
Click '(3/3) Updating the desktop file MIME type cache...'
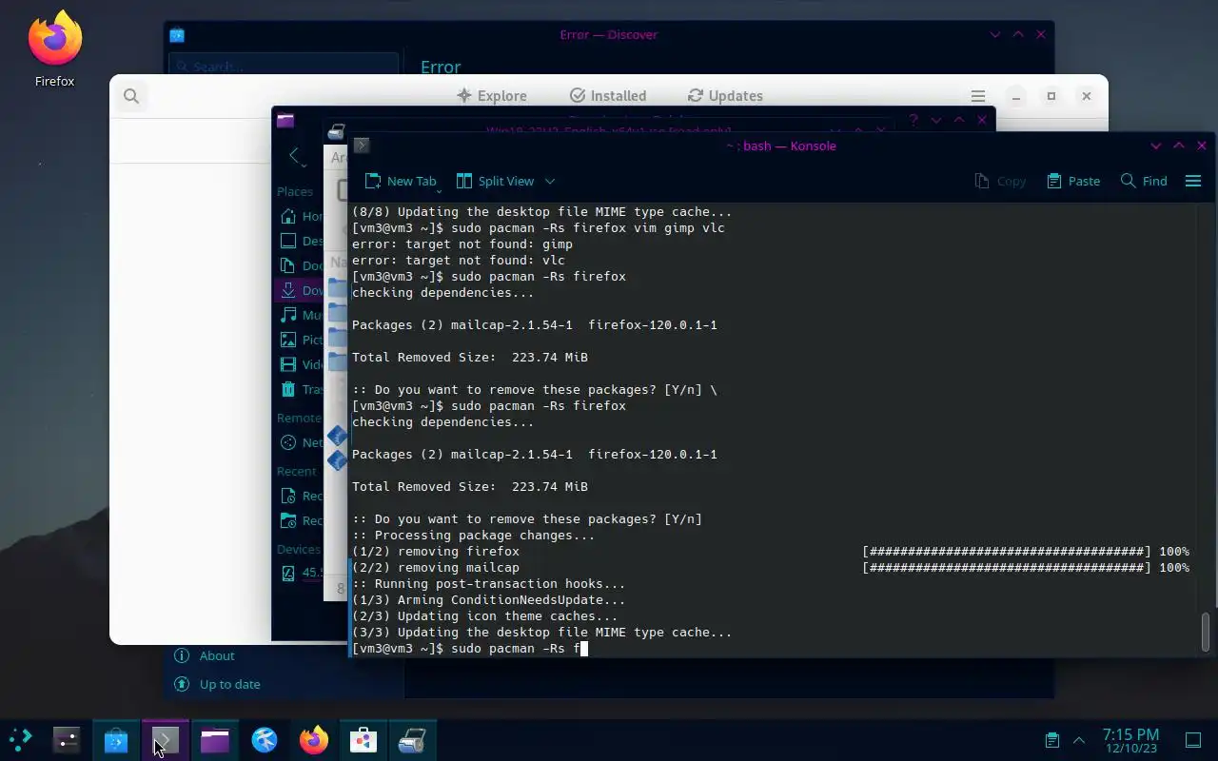point(542,633)
